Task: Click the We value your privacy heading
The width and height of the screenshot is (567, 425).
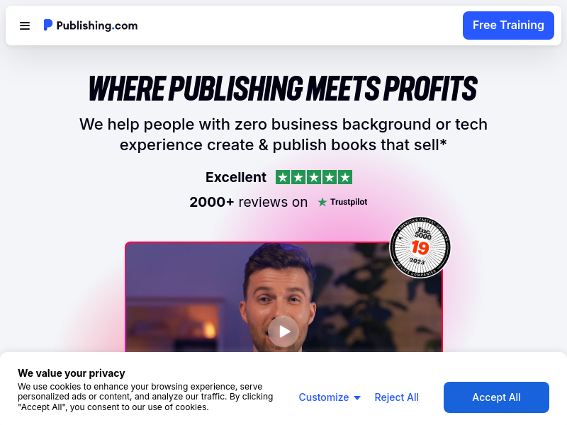Action: click(x=72, y=373)
